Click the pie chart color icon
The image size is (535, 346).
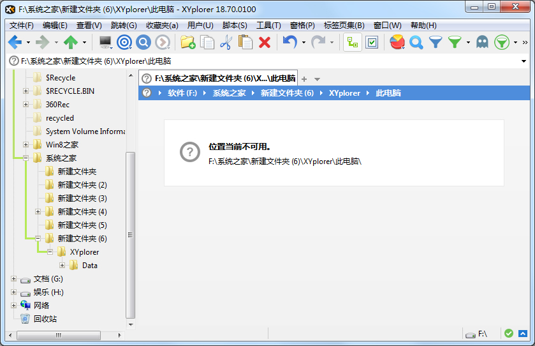(x=397, y=42)
